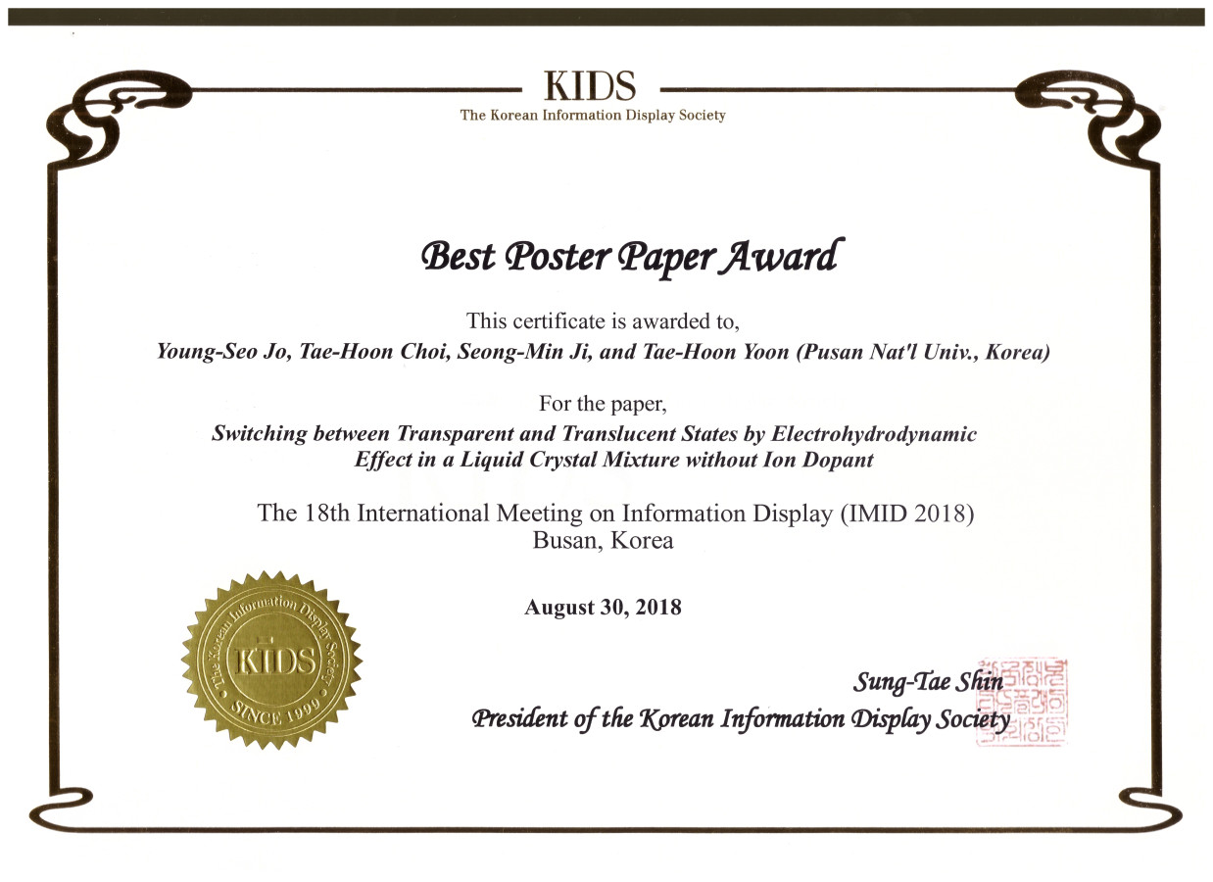Click the IMID 2018 meeting name line
The height and width of the screenshot is (882, 1213).
(615, 513)
